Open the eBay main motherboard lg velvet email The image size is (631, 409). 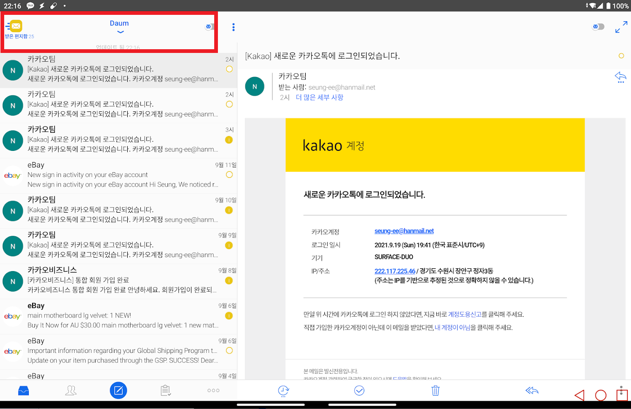click(118, 317)
